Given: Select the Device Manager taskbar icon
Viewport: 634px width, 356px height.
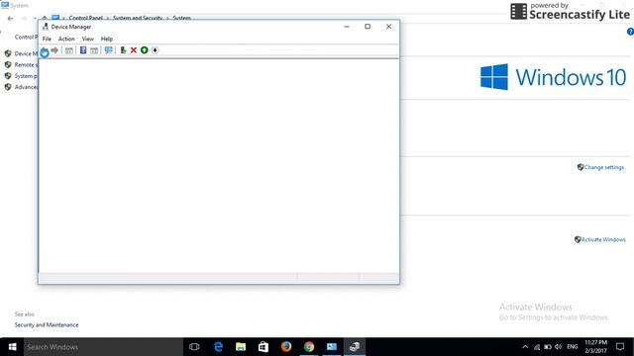Looking at the screenshot, I should tap(355, 347).
